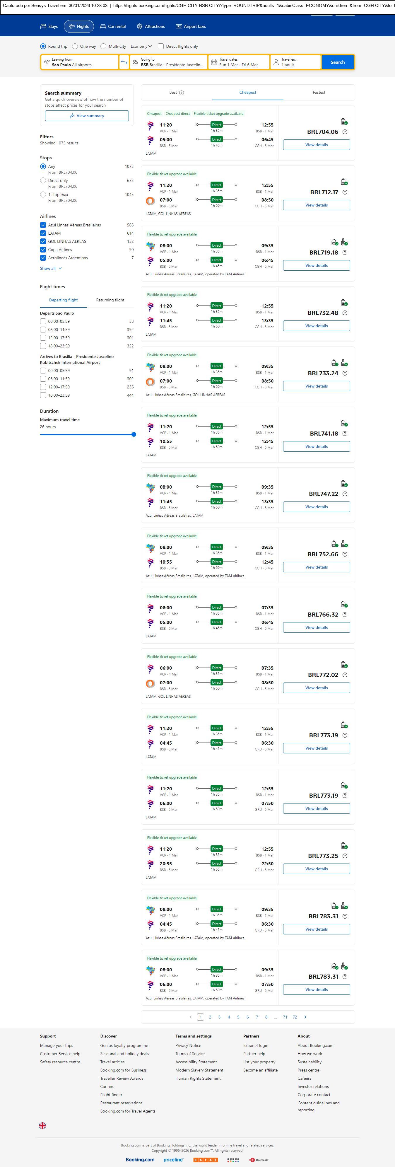Switch to the Returning flight tab
The height and width of the screenshot is (1167, 395).
pos(110,300)
